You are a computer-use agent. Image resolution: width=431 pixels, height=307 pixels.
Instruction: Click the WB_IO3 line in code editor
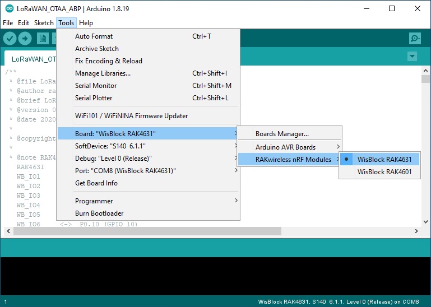[x=29, y=196]
